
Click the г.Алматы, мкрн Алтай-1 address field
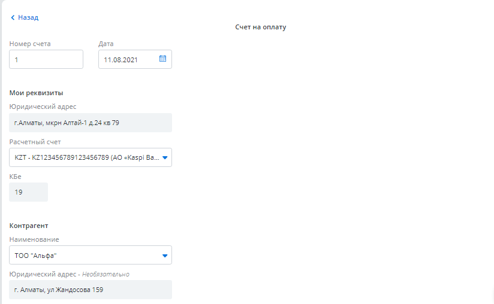tap(91, 123)
